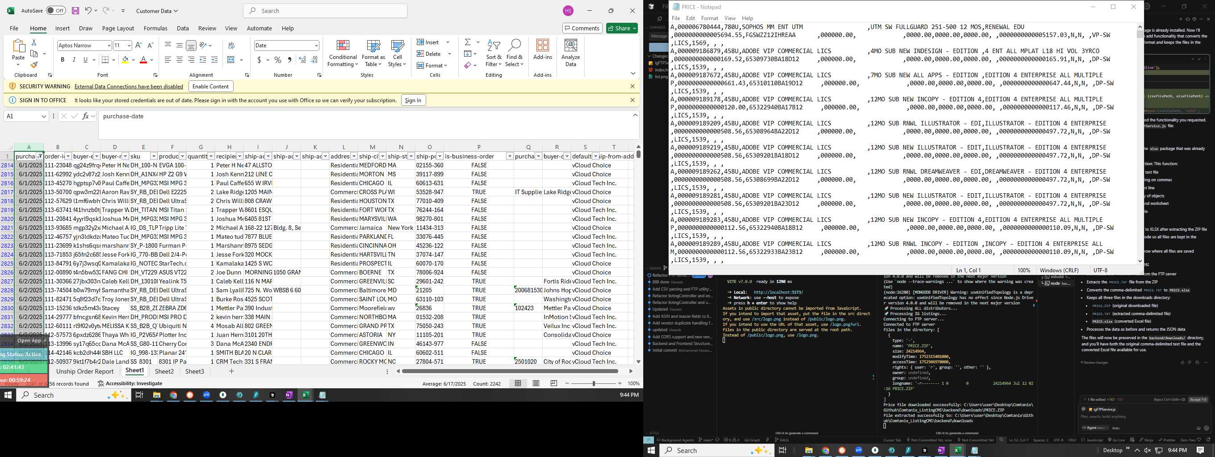Click the green Share button
Image resolution: width=1215 pixels, height=457 pixels.
(x=622, y=28)
